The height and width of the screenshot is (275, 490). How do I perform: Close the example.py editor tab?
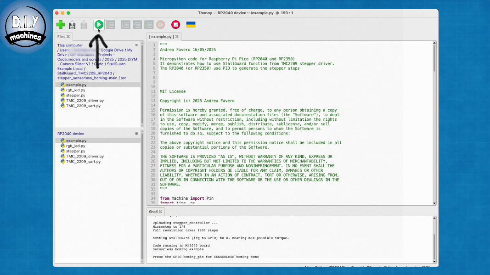(x=177, y=36)
